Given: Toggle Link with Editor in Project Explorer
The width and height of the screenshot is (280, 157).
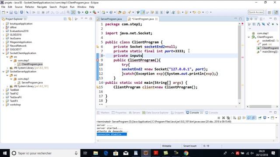Looking at the screenshot, I should tap(70, 19).
